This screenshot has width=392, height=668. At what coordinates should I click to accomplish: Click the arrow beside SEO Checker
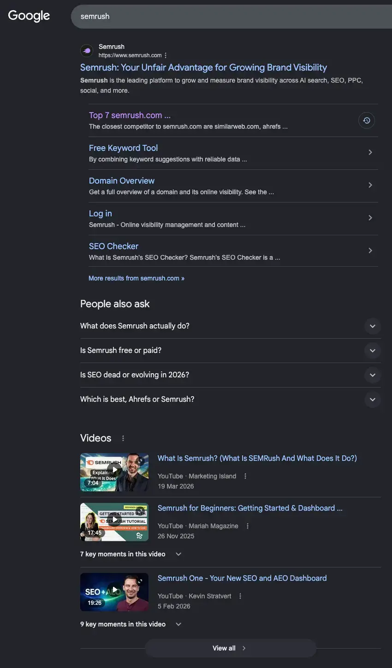370,250
